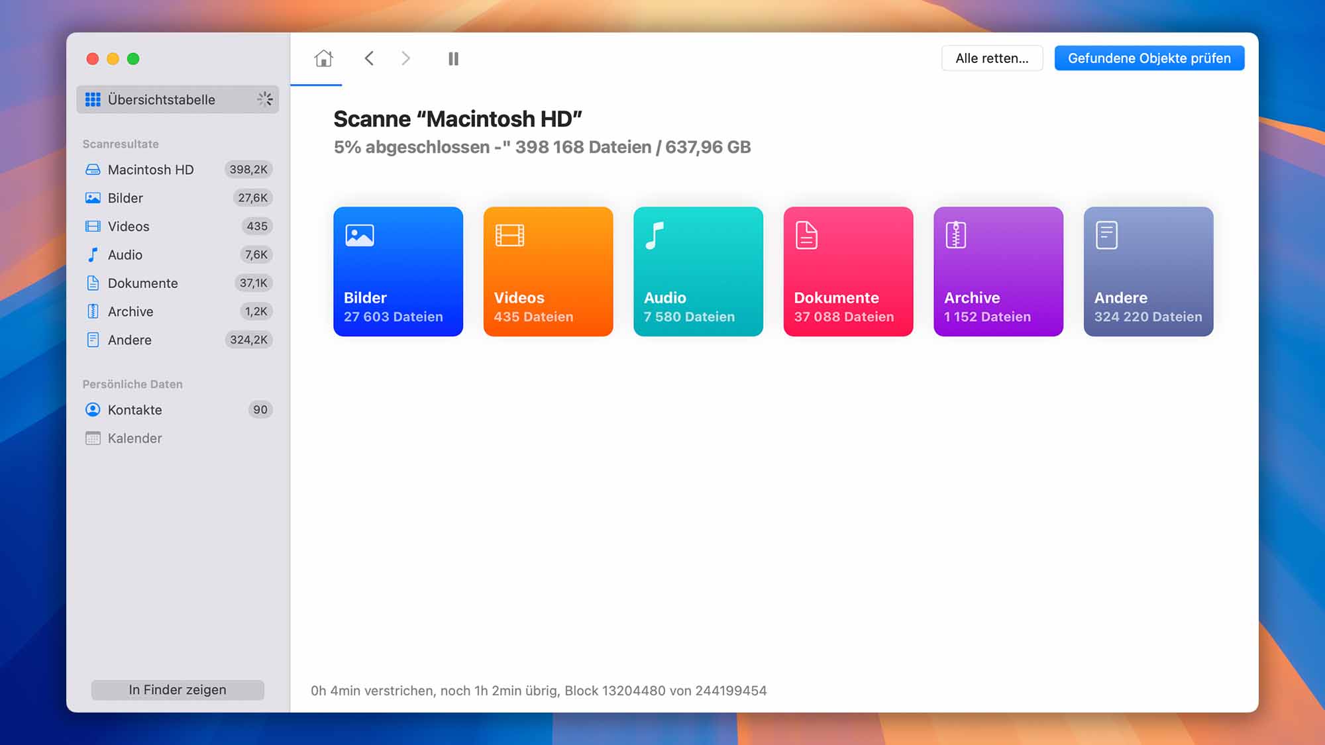Click the Kalender calendar icon
Viewport: 1325px width, 745px height.
(x=93, y=438)
